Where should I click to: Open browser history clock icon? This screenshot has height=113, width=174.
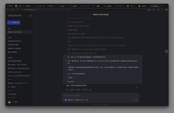point(158,10)
